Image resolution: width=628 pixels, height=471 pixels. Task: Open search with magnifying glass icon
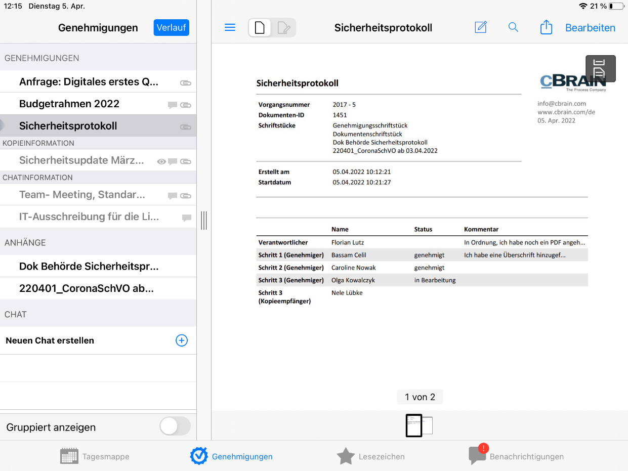(513, 27)
